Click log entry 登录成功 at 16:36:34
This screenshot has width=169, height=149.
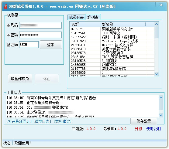coord(38,107)
